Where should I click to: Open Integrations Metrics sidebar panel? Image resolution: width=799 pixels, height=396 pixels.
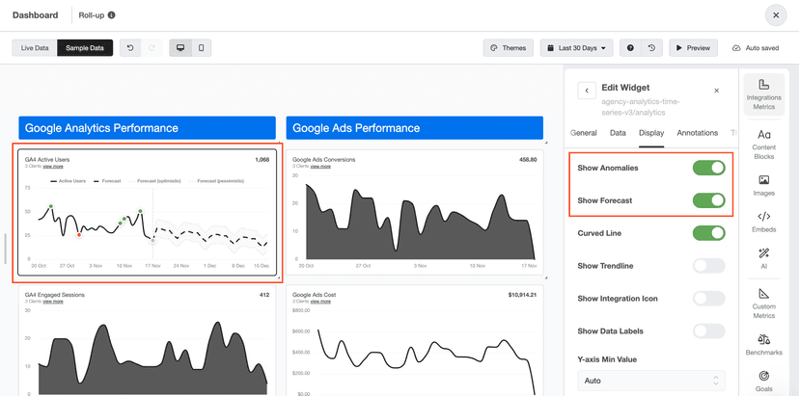[x=764, y=94]
